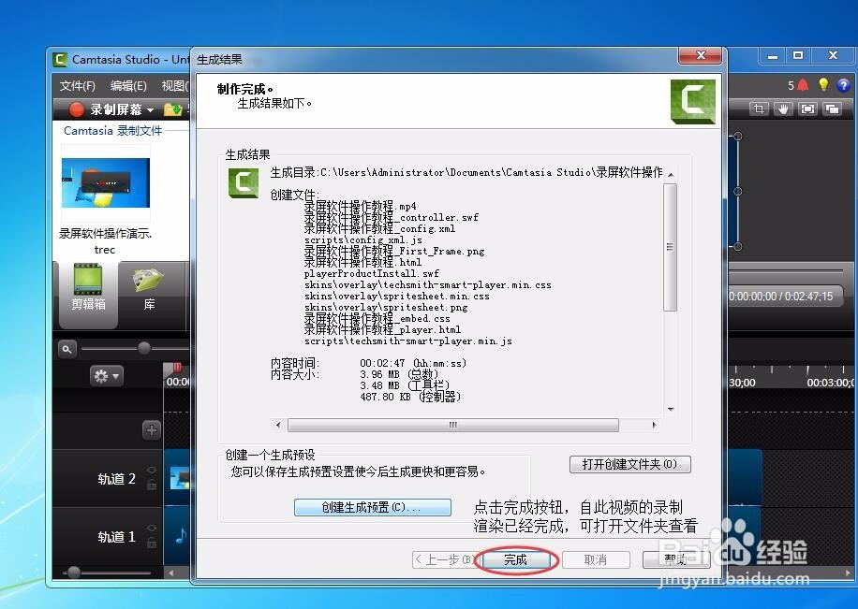Close the 生成结果 dialog

701,55
